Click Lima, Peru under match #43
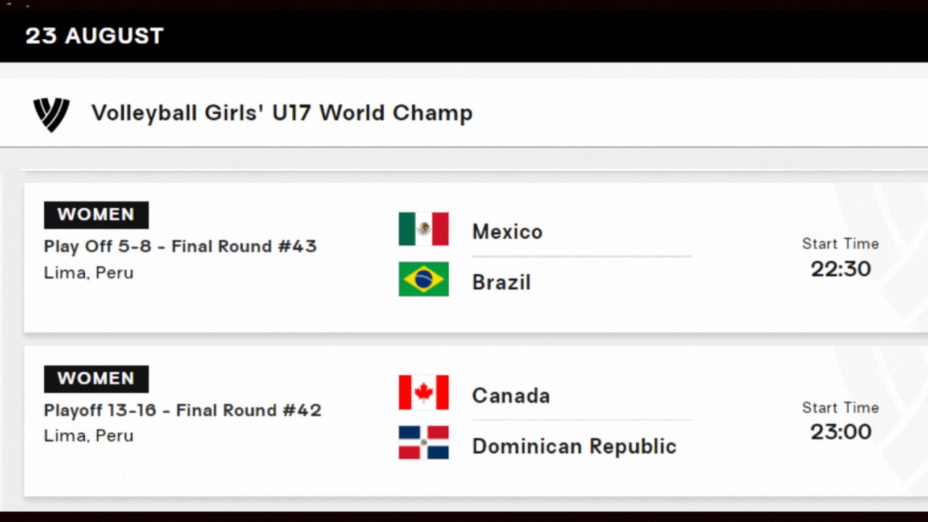Viewport: 928px width, 522px height. [89, 273]
